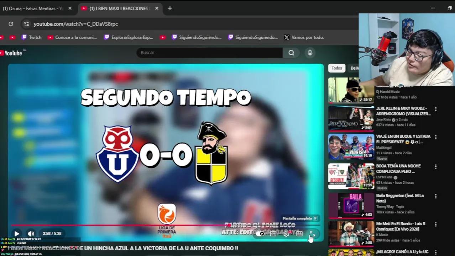Close the Ozuna – Falsas Mentiras tab

70,8
